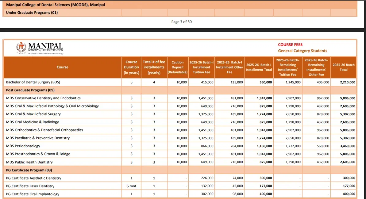
Task: Click the Manipal College of Dental Sciences title
Action: point(55,5)
